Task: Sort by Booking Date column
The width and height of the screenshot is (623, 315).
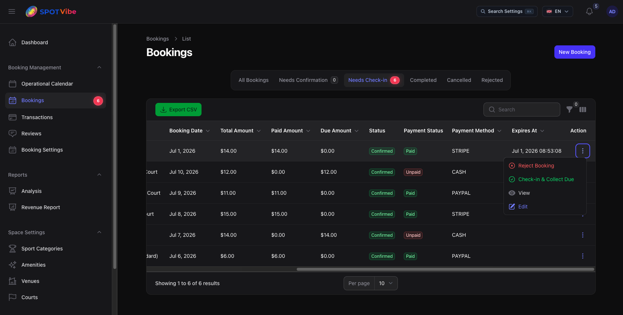Action: pyautogui.click(x=189, y=131)
